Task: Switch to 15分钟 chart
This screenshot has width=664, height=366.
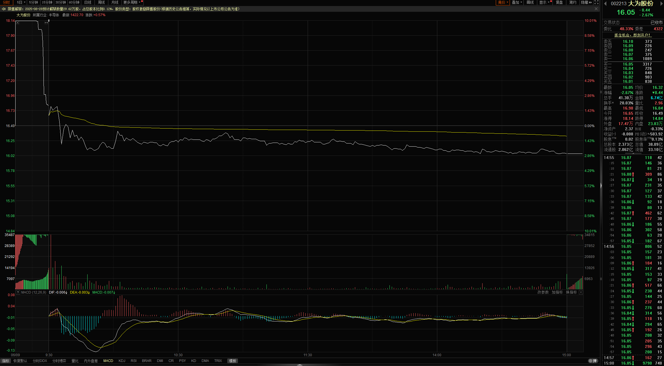Action: 47,2
